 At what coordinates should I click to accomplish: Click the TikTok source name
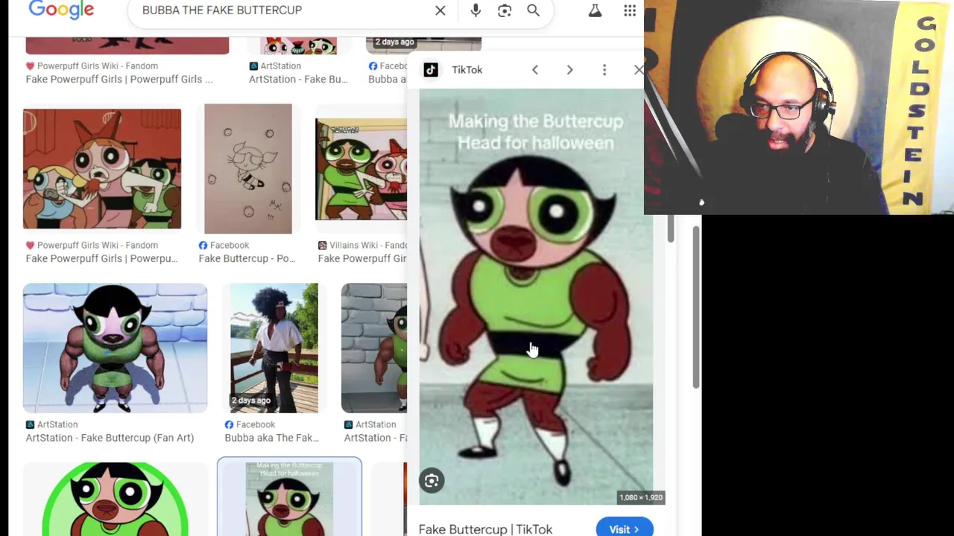pos(467,70)
